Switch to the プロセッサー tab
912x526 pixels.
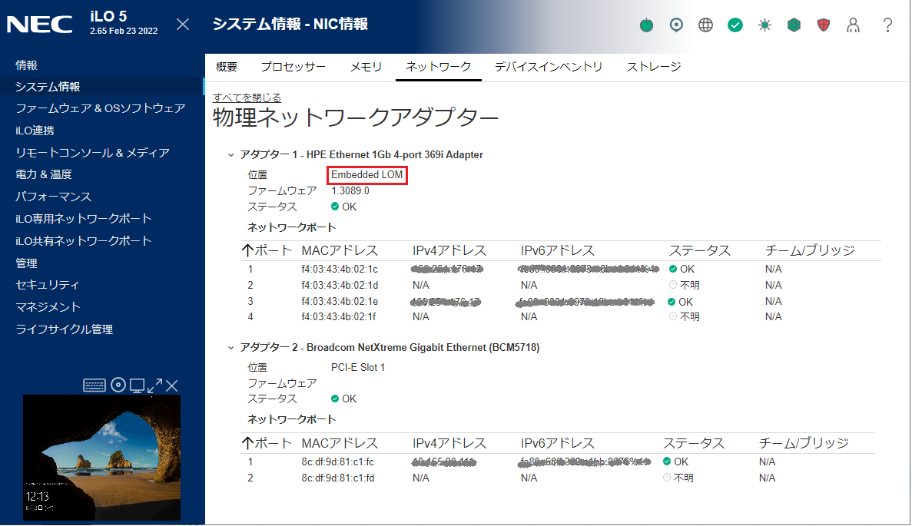point(293,67)
